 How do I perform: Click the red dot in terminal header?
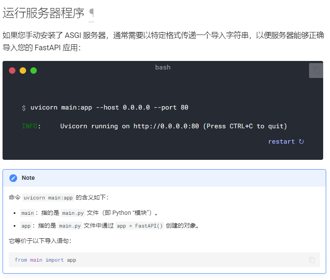12,70
